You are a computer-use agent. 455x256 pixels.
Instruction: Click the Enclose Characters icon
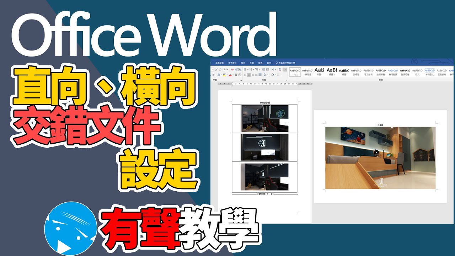[x=240, y=75]
